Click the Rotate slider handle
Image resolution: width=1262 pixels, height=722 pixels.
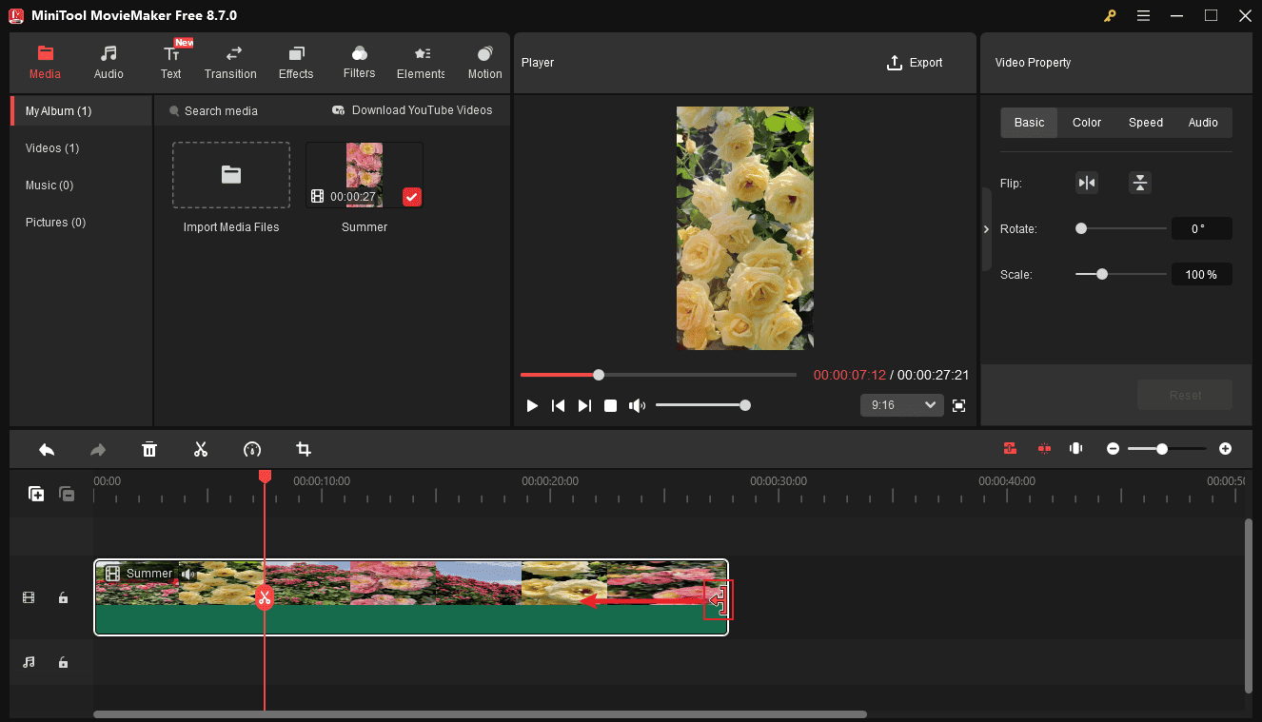(1081, 228)
